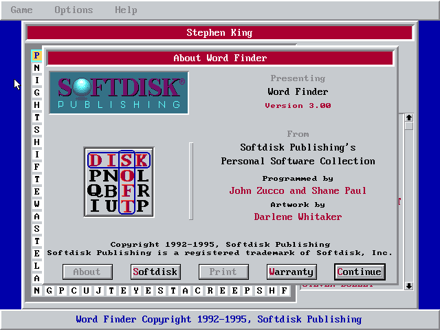Select letter G in the left grid column
This screenshot has width=440, height=330.
[36, 93]
